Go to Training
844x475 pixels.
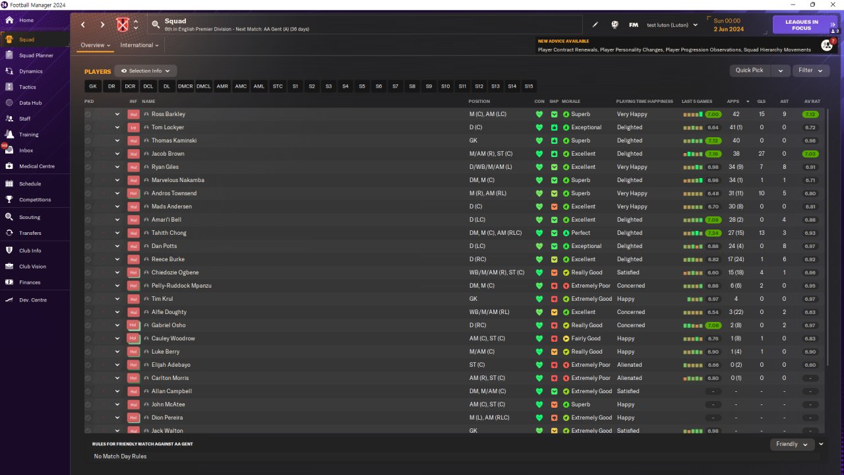(28, 135)
